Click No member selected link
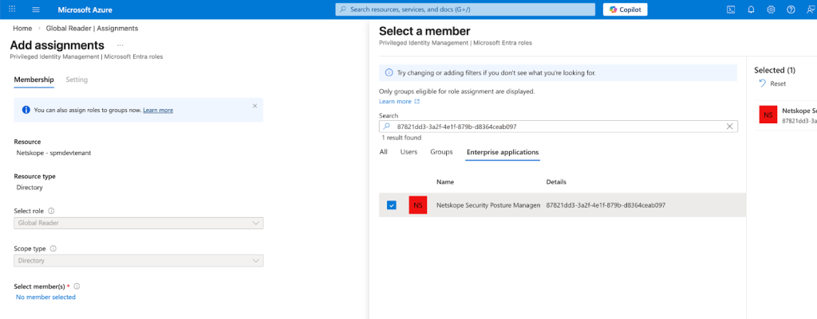Screen dimensions: 817x319 (x=45, y=298)
